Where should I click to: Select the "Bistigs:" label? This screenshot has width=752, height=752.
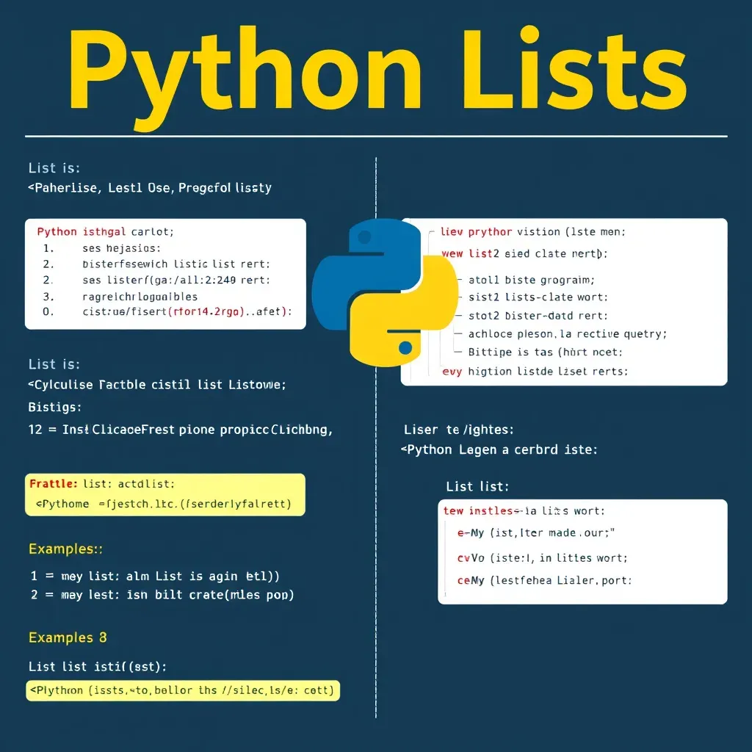(x=54, y=407)
